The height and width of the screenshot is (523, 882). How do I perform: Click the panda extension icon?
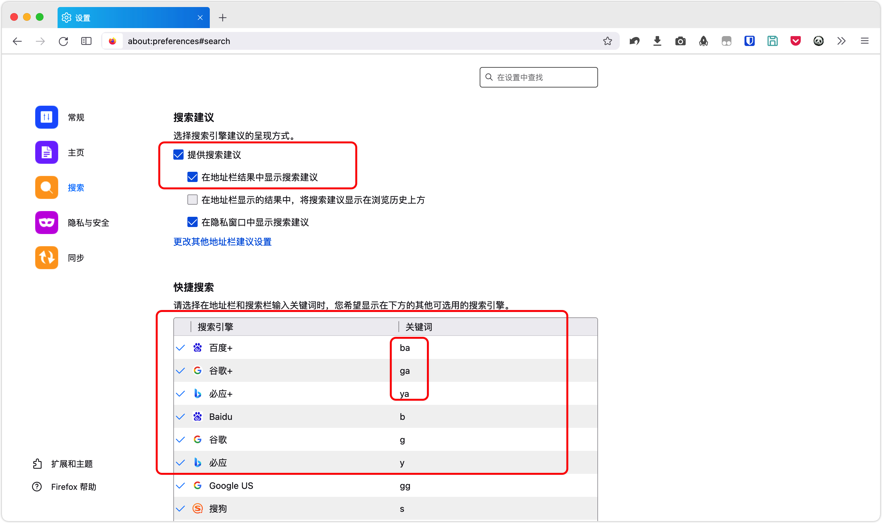coord(818,41)
